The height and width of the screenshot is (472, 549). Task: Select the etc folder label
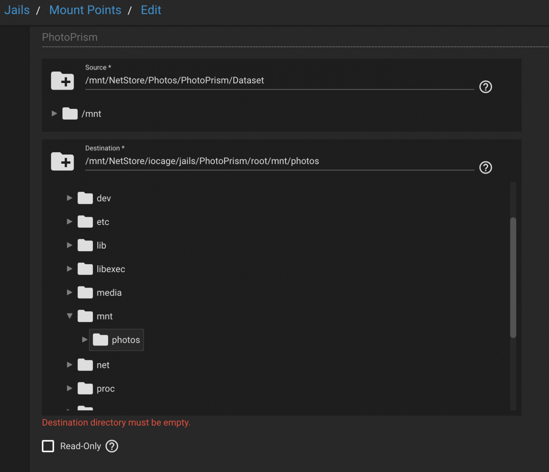tap(103, 222)
